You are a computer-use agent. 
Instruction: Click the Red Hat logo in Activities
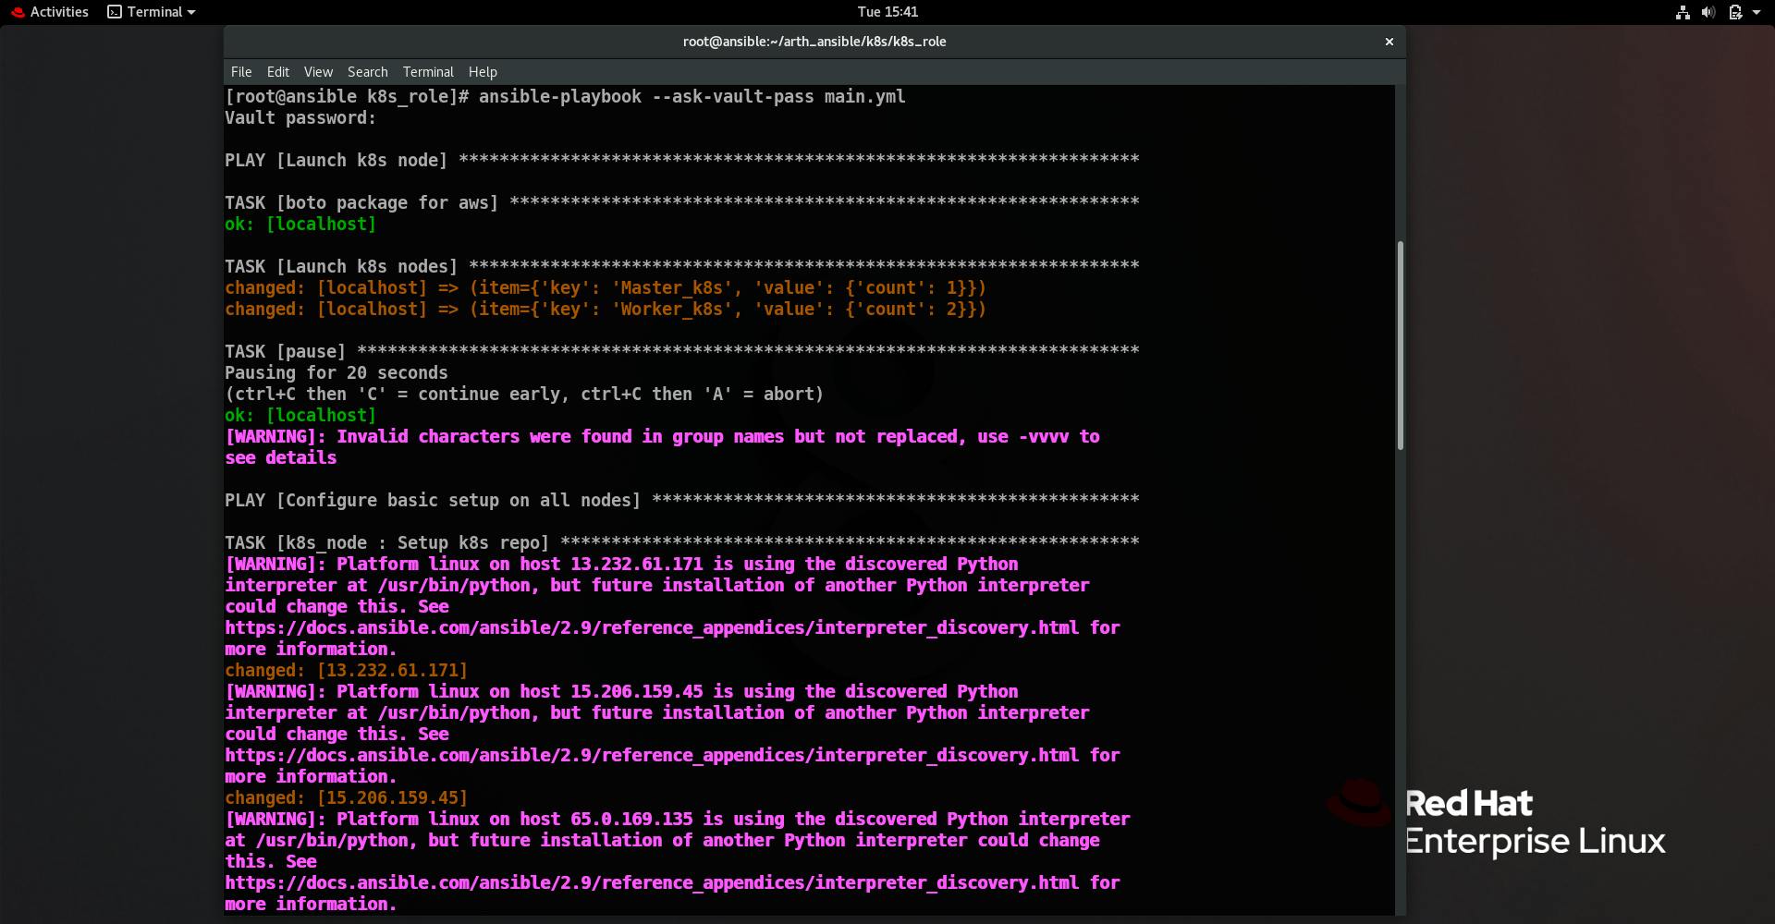(18, 12)
